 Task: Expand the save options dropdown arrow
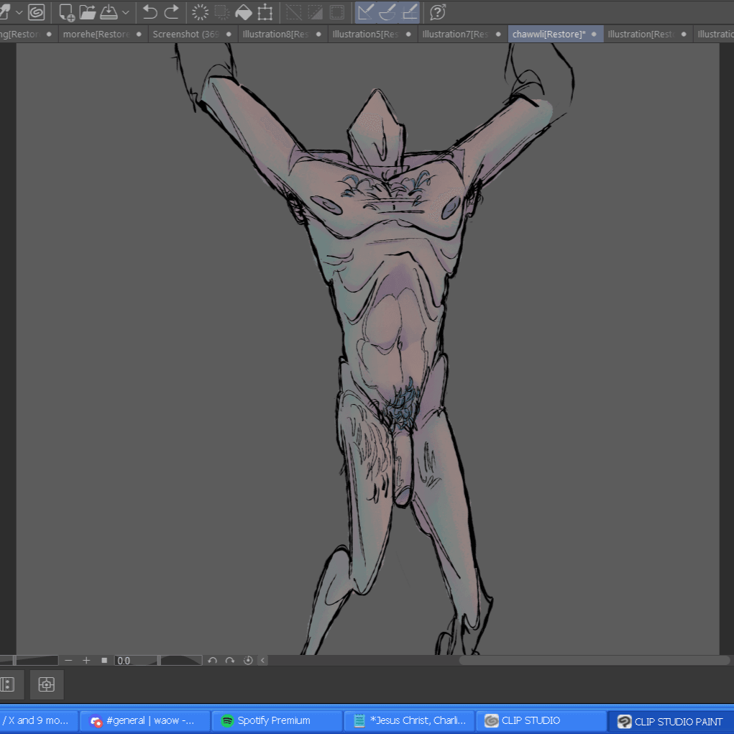point(126,12)
